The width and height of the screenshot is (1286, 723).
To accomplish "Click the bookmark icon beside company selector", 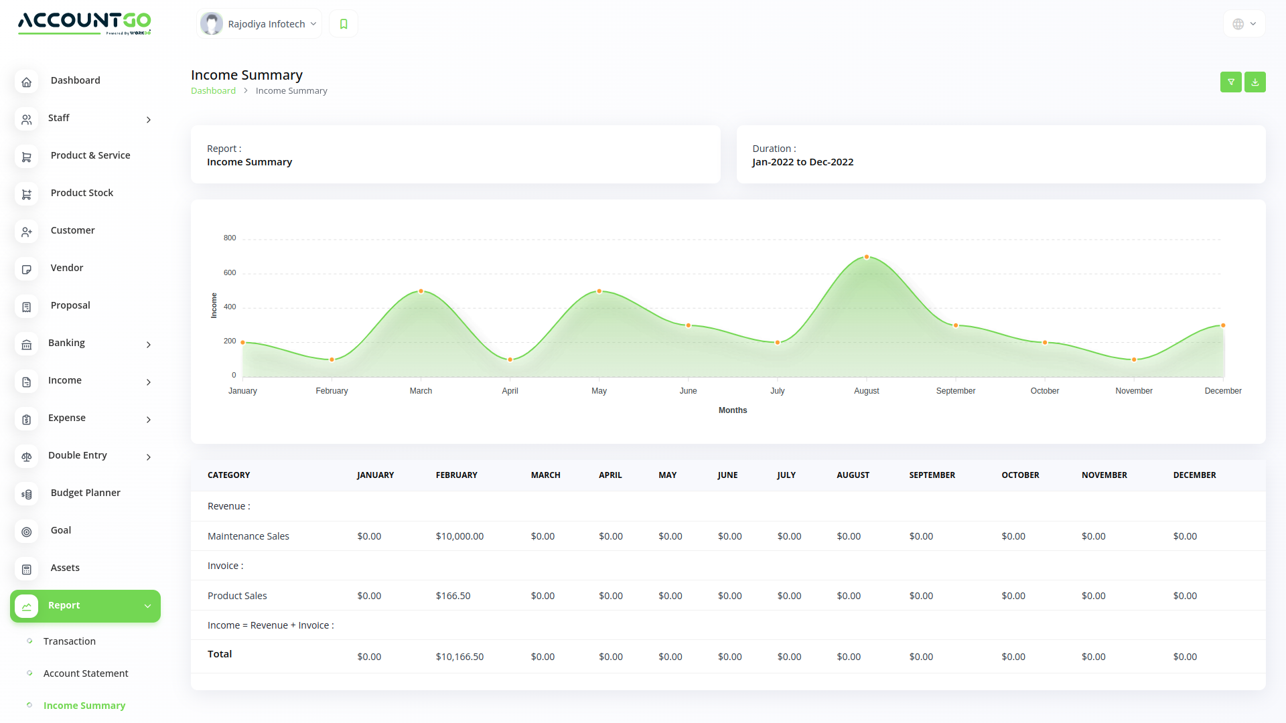I will pos(344,23).
